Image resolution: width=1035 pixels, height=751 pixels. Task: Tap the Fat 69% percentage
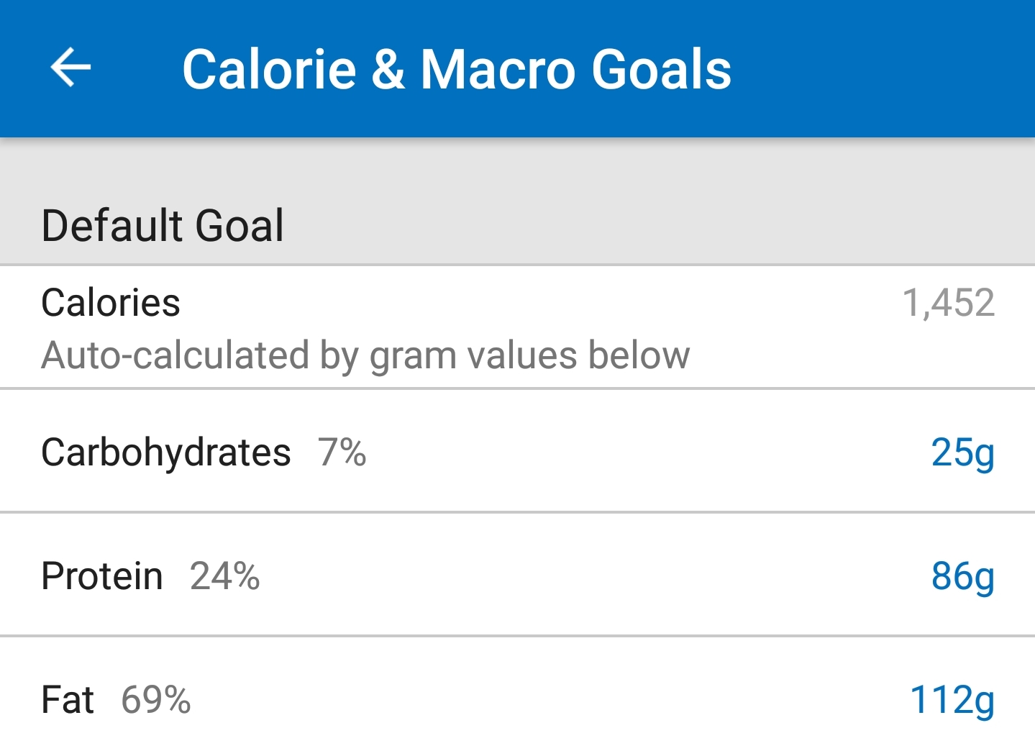155,700
